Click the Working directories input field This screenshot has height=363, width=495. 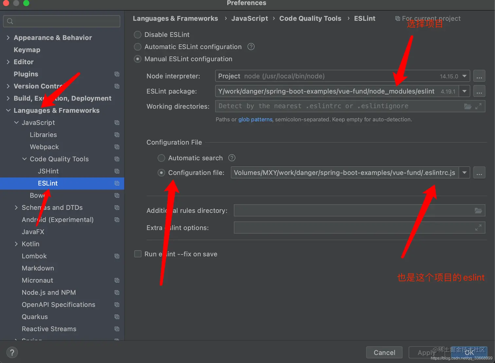point(350,106)
